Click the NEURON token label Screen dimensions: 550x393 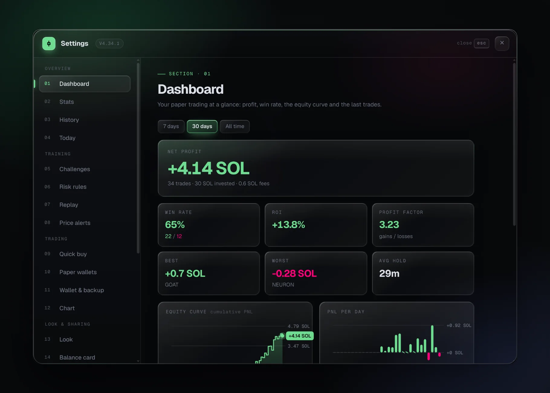tap(283, 285)
